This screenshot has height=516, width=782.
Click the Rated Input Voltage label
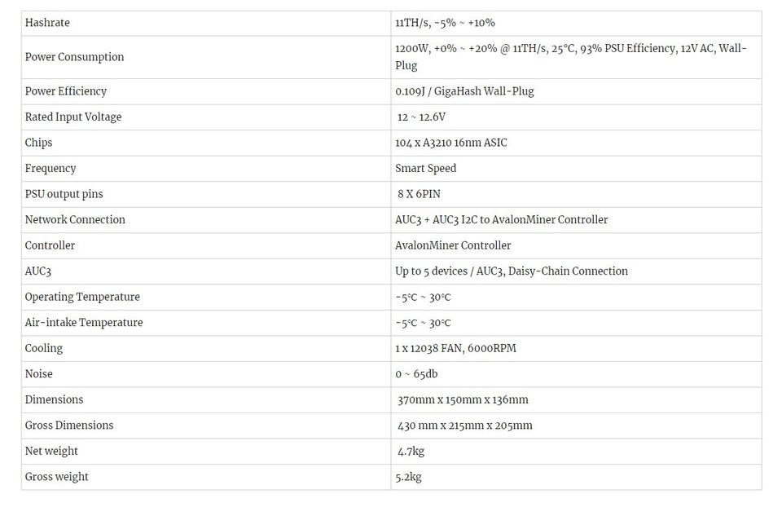pyautogui.click(x=73, y=117)
